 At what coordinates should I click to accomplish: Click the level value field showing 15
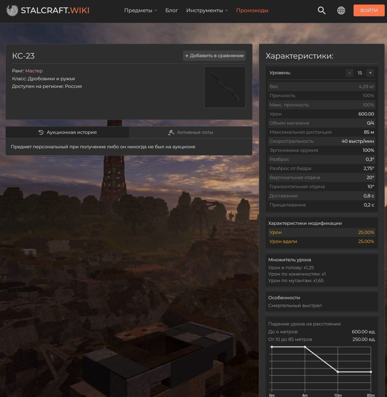pos(360,73)
